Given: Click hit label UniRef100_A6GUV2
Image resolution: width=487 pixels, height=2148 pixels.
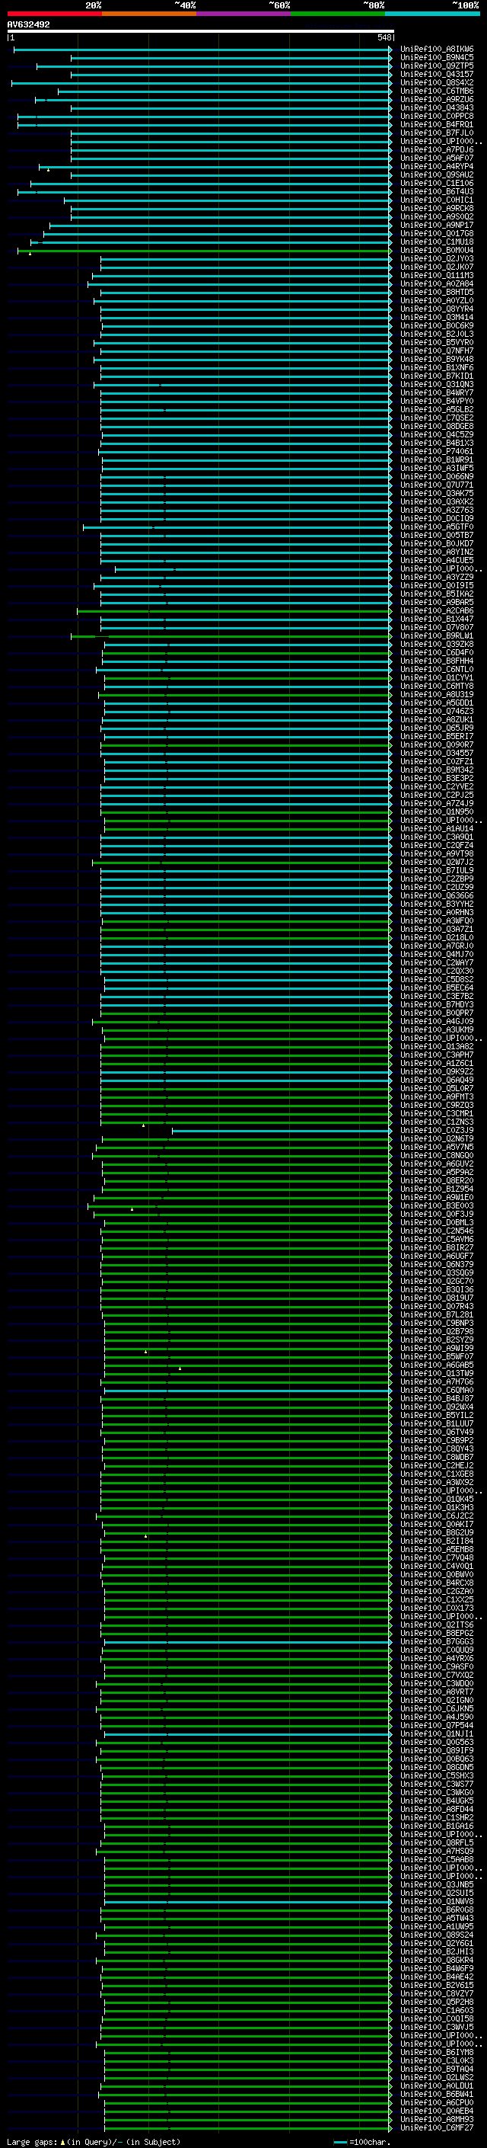Looking at the screenshot, I should (437, 1164).
